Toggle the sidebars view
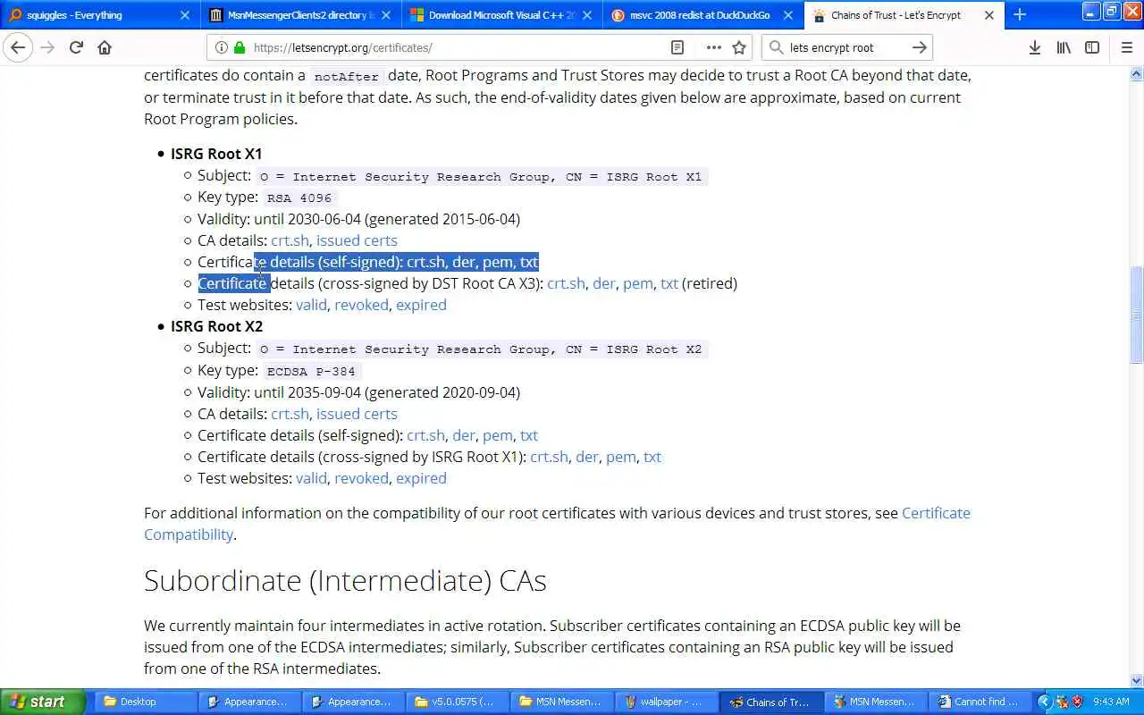The width and height of the screenshot is (1144, 715). [x=1092, y=47]
